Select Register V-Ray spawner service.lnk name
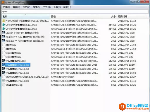150x112 pixels. [x=25, y=37]
